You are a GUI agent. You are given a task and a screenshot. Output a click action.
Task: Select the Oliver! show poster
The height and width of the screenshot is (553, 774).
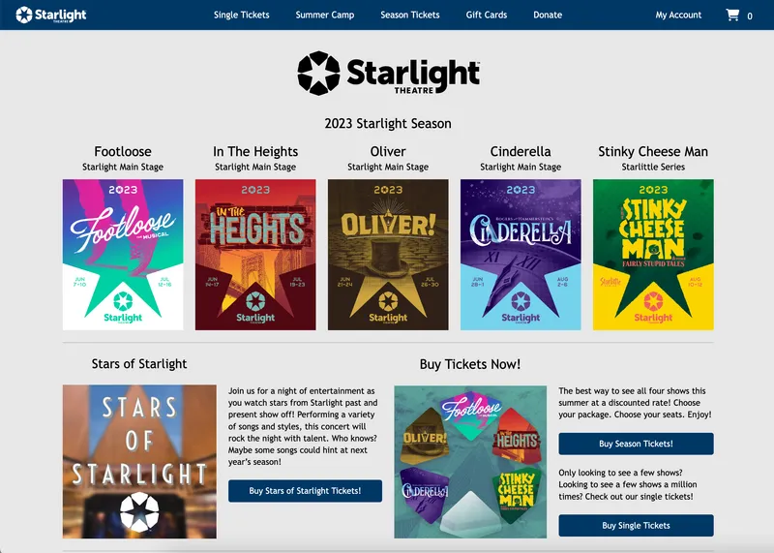tap(388, 255)
